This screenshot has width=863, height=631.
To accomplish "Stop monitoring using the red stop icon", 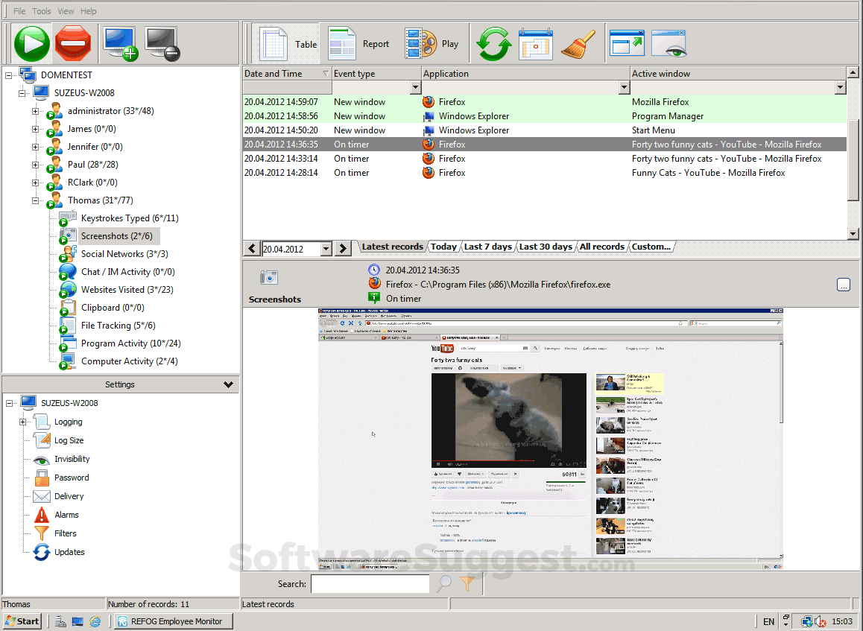I will [x=72, y=43].
